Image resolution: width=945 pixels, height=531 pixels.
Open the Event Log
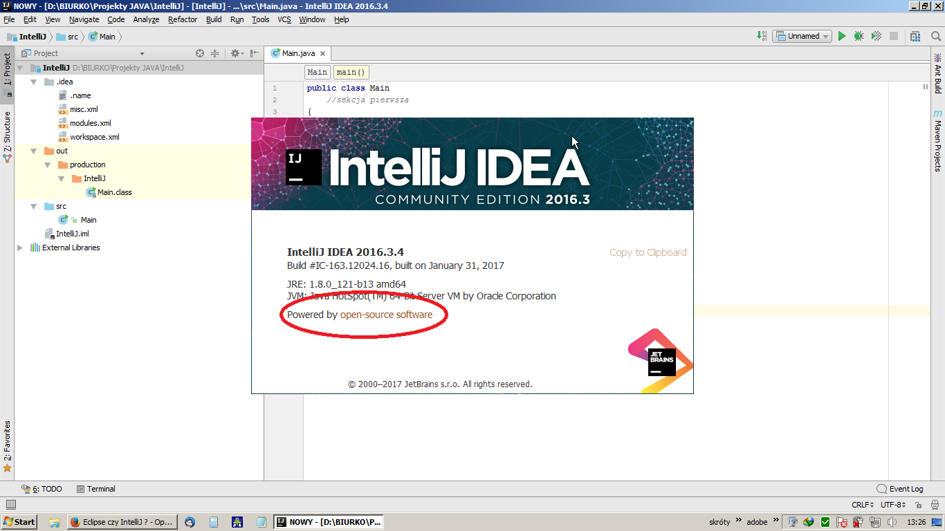[900, 489]
